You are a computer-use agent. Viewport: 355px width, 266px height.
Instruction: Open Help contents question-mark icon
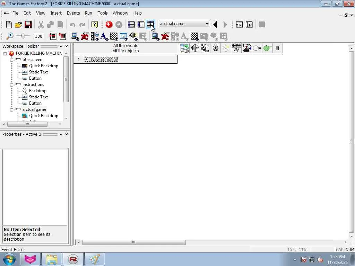click(x=95, y=25)
